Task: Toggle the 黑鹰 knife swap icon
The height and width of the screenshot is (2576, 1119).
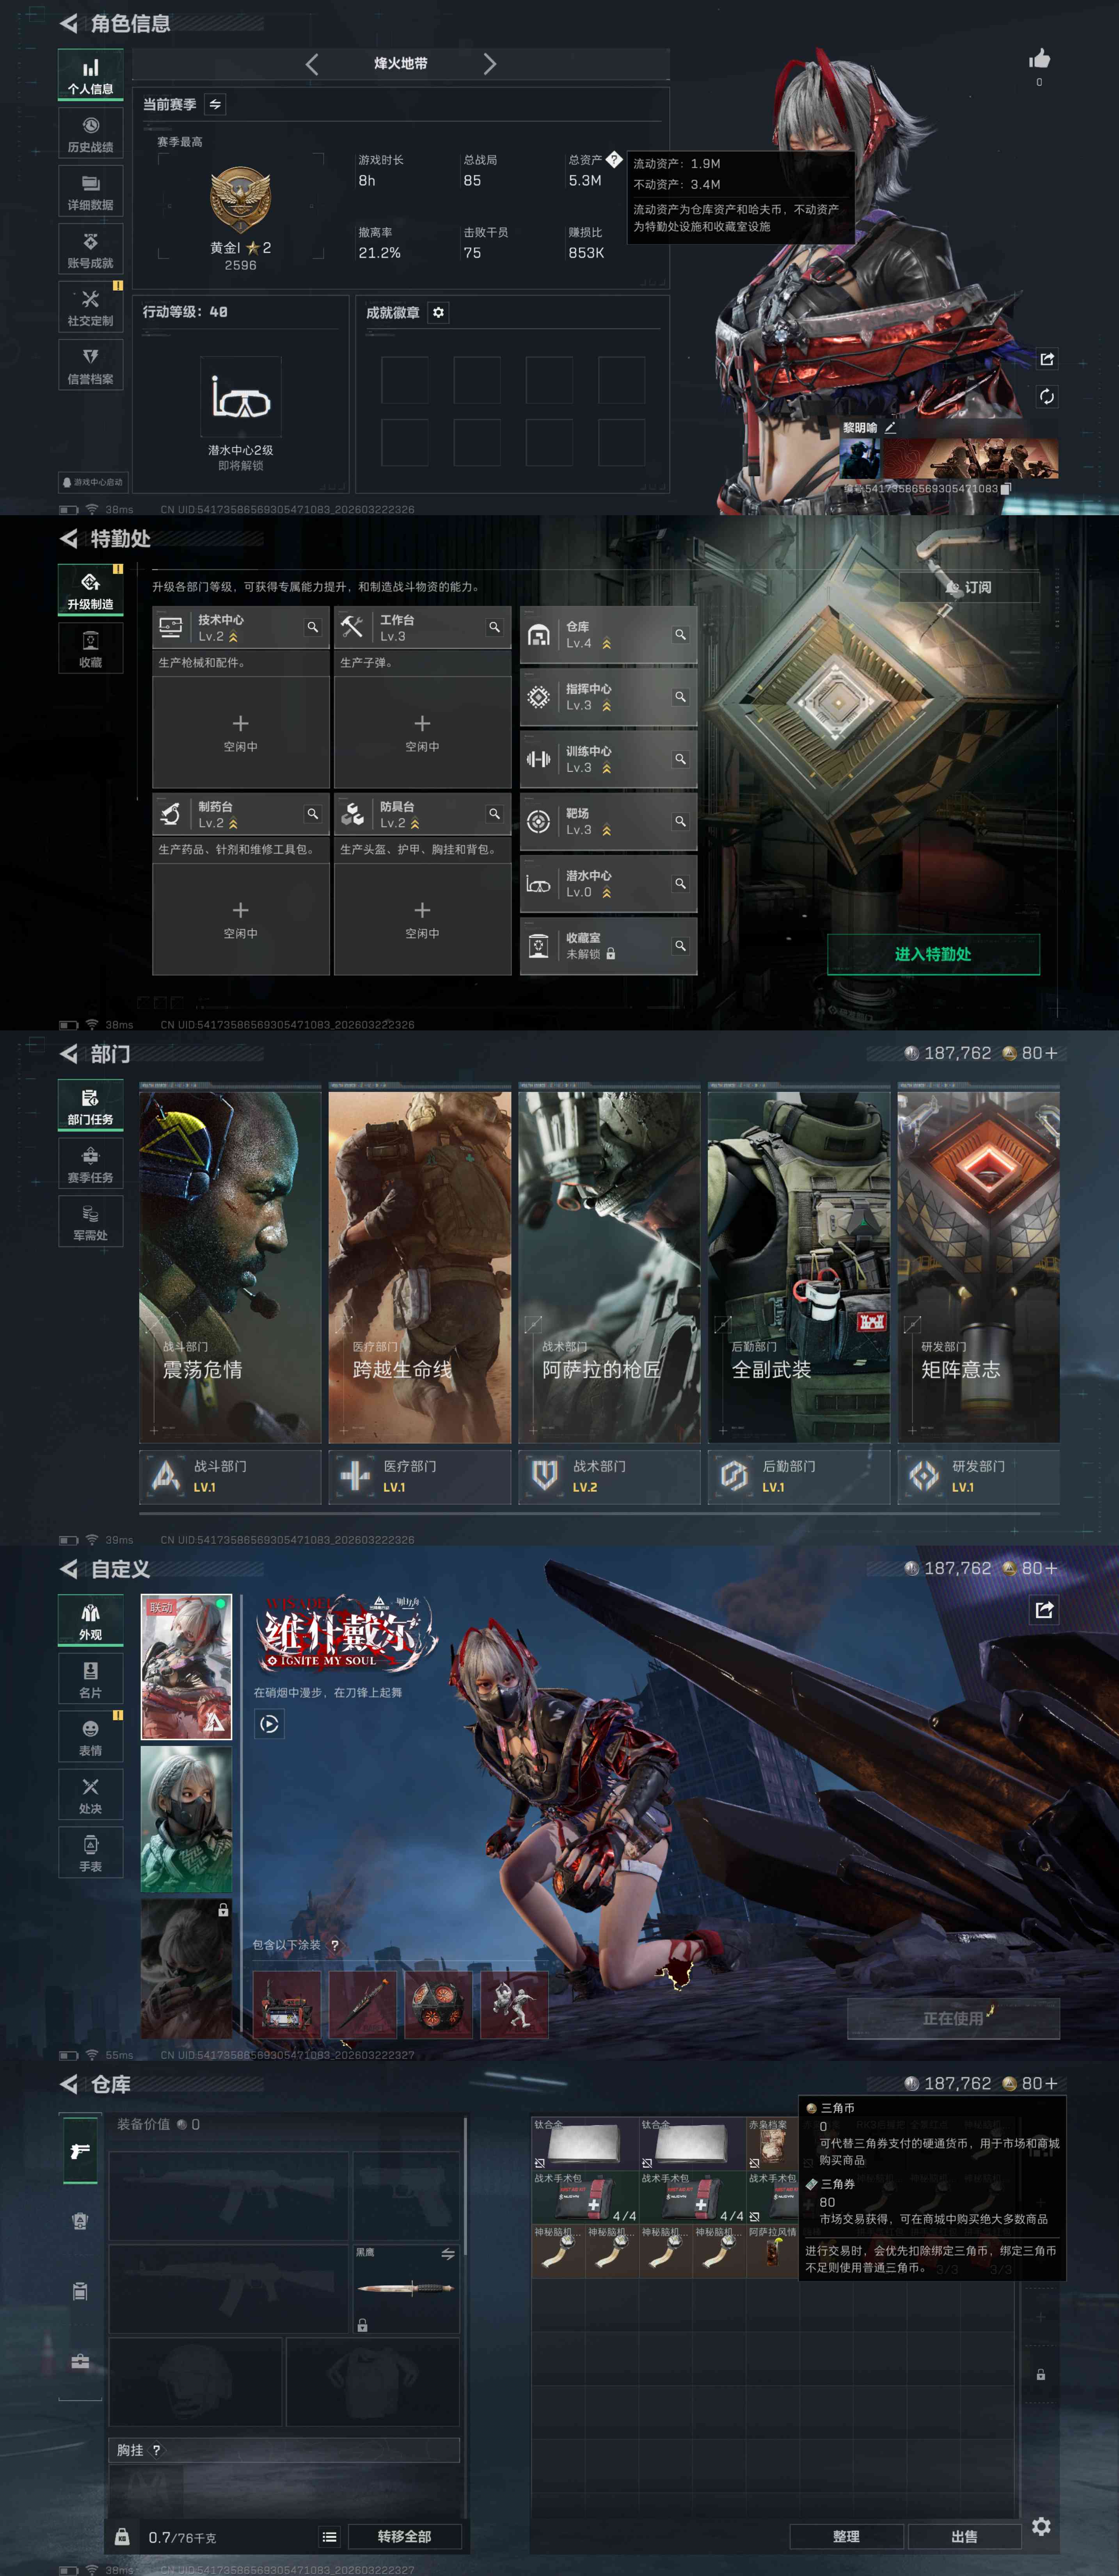Action: coord(447,2254)
